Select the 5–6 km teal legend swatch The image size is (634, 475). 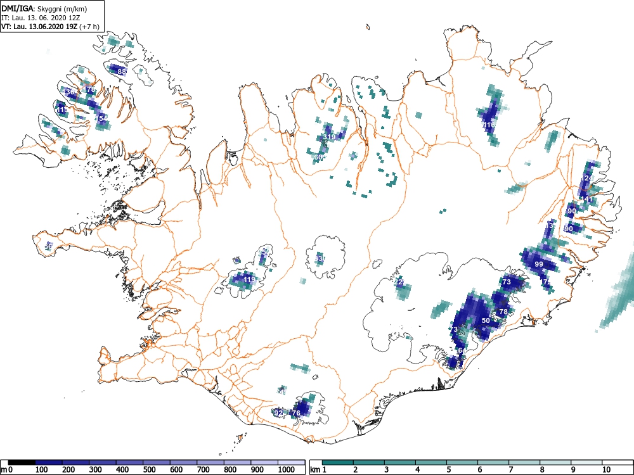[x=462, y=462]
